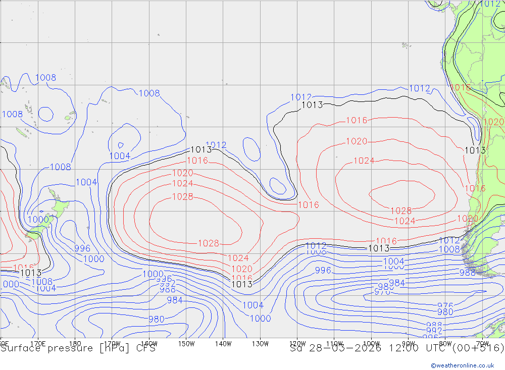505x370 pixels.
Task: Click the 170E longitude label
Action: (x=38, y=344)
